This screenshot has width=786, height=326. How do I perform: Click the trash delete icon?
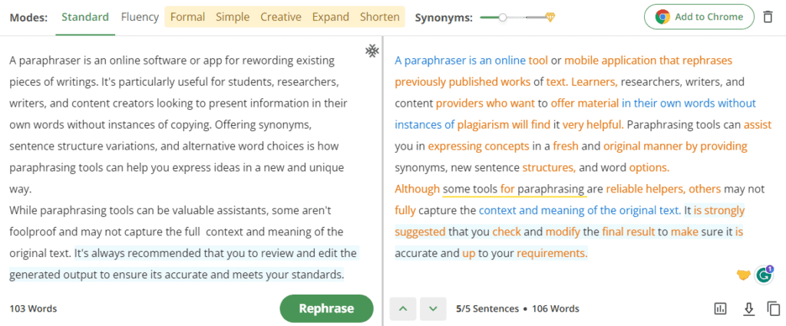pyautogui.click(x=768, y=17)
